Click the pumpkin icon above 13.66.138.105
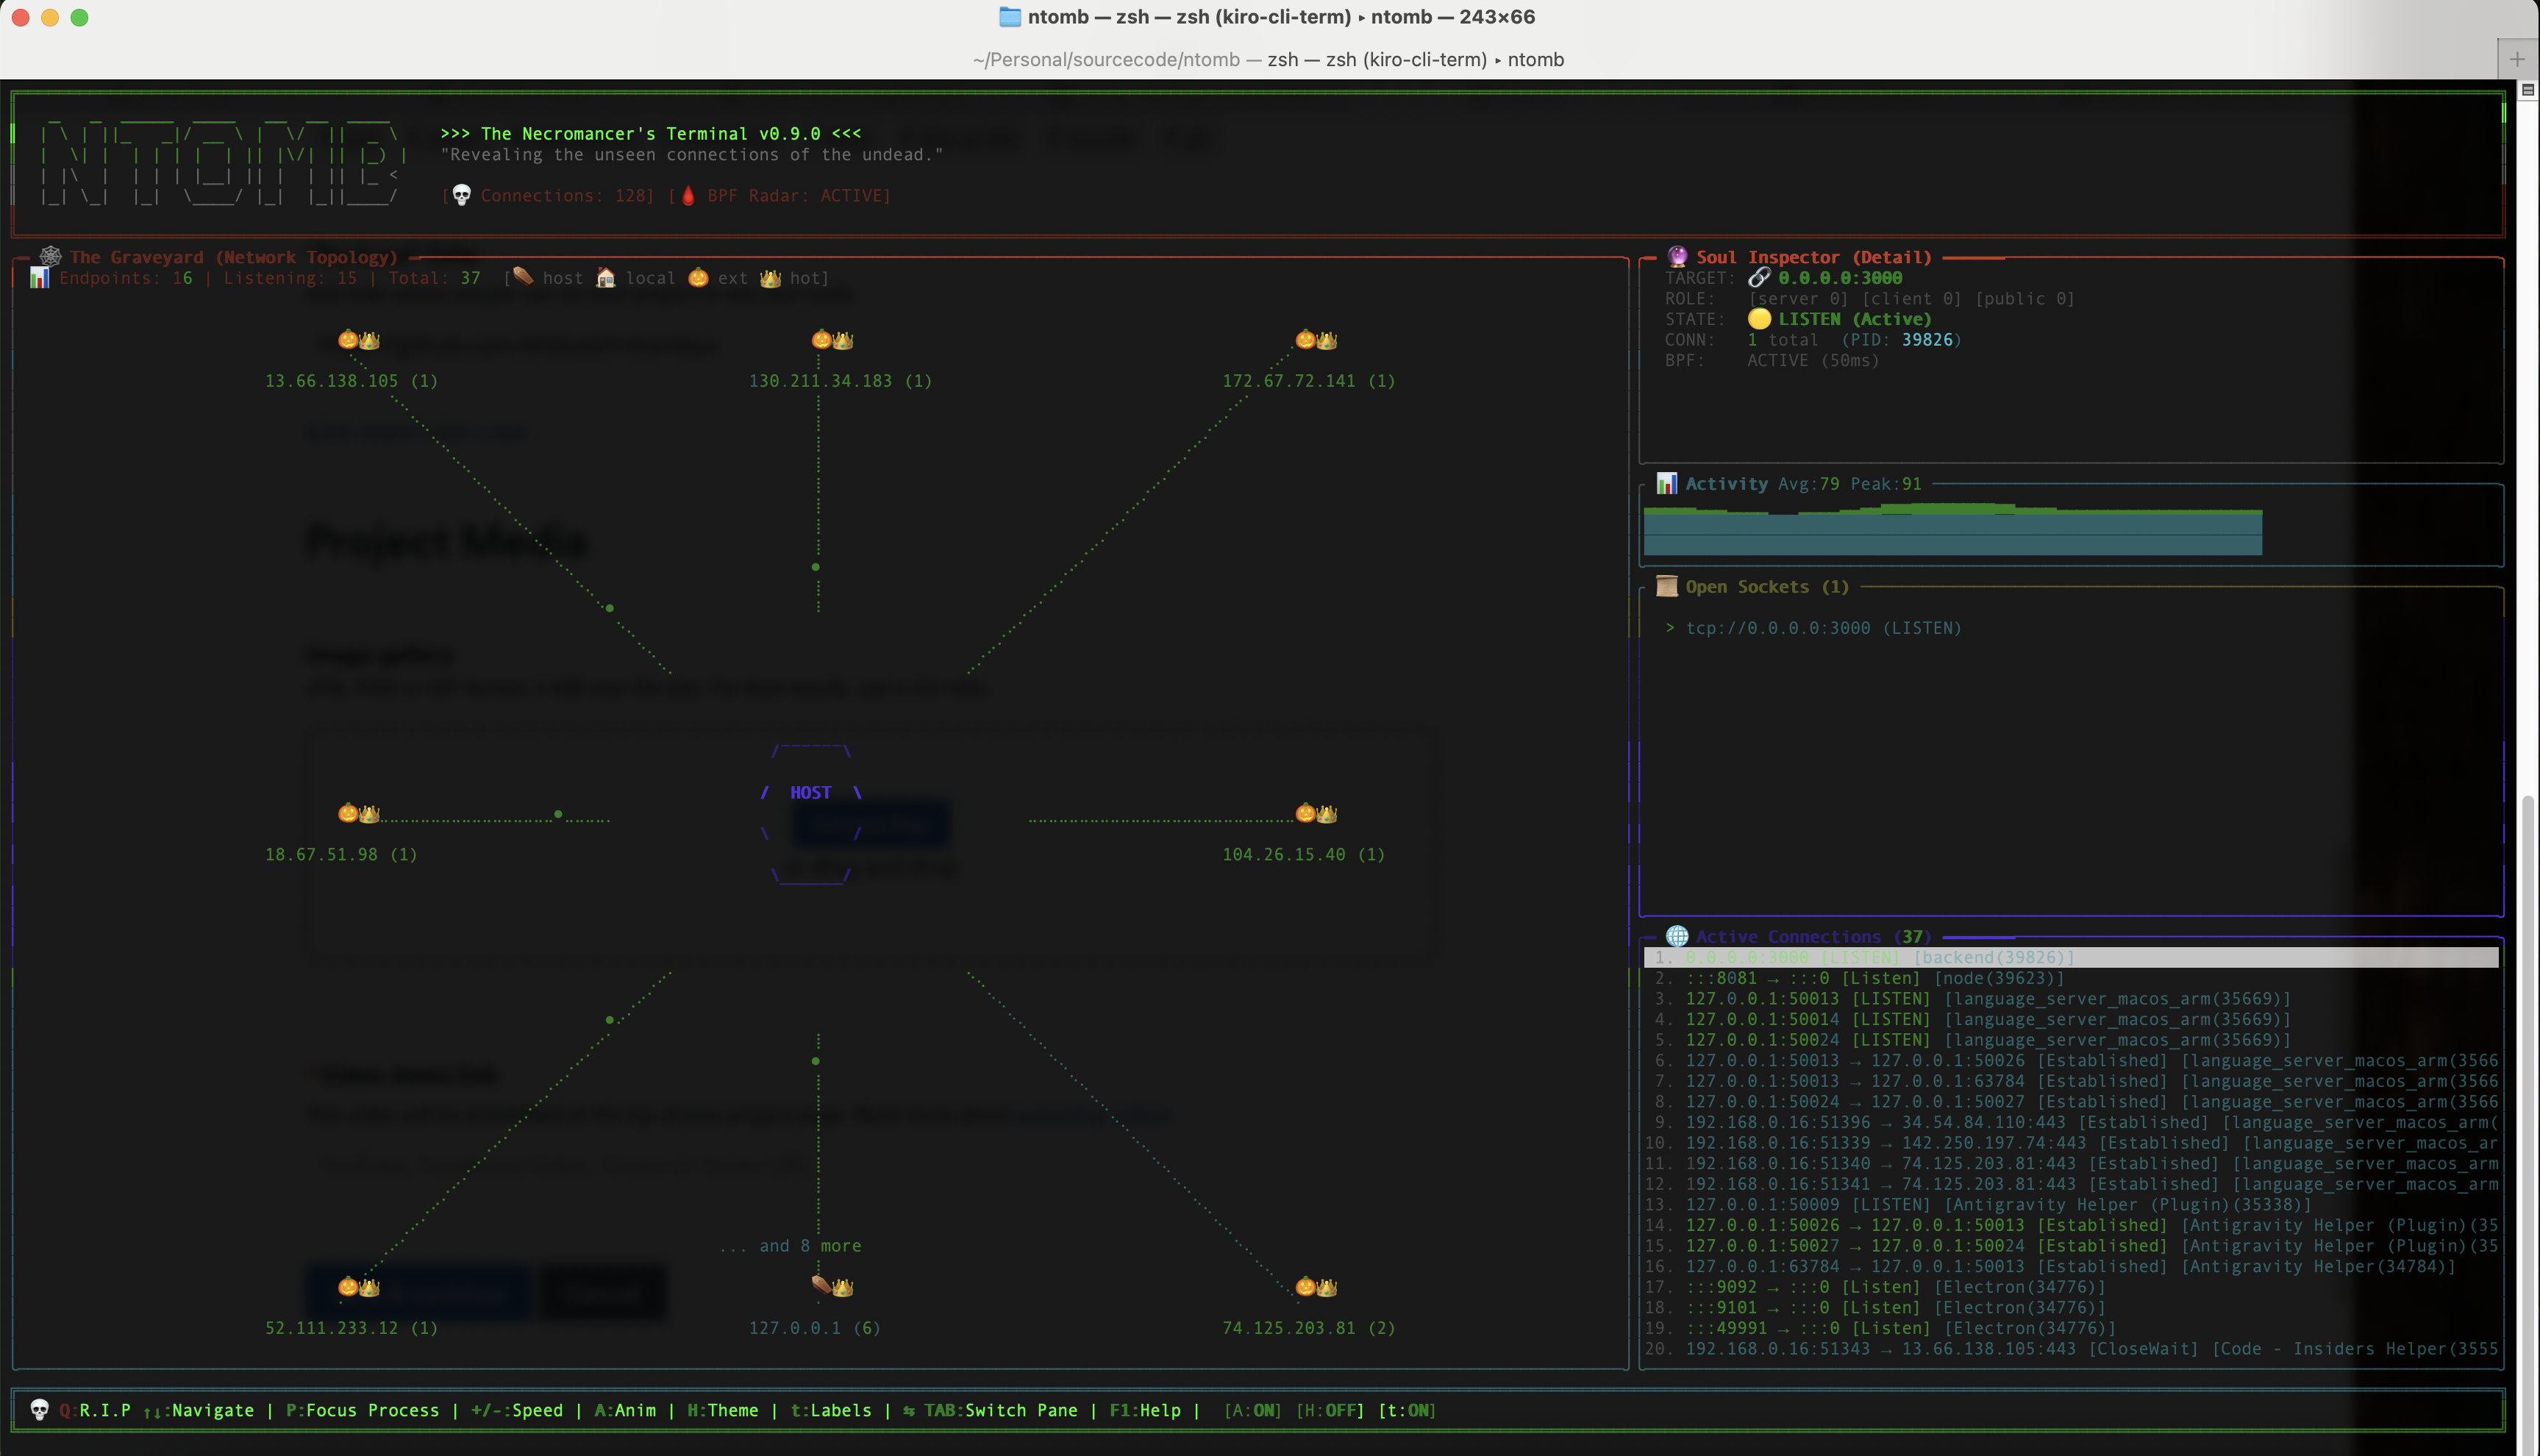The height and width of the screenshot is (1456, 2540). pyautogui.click(x=347, y=339)
